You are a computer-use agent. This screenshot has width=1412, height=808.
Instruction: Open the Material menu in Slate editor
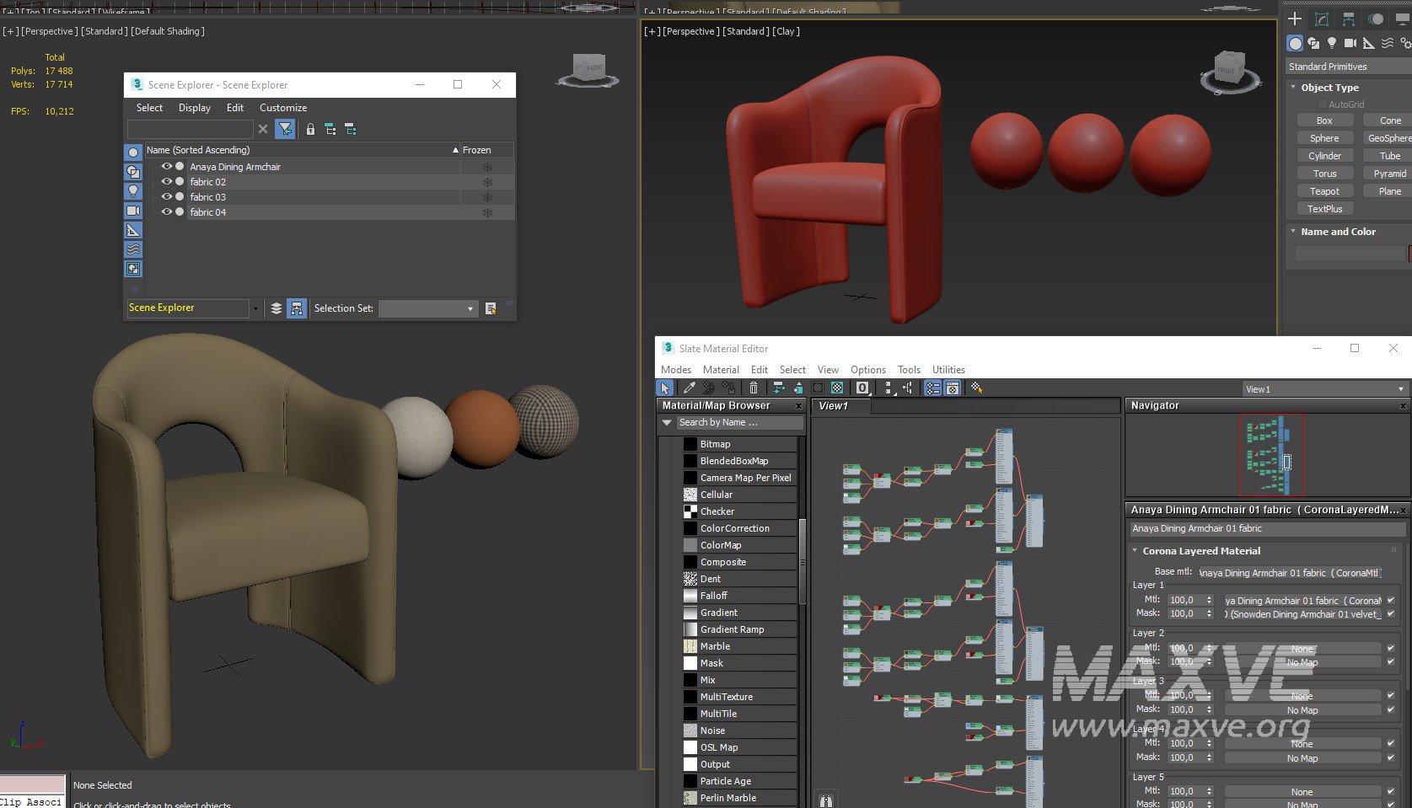(721, 370)
